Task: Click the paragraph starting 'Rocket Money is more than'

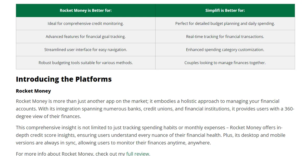Action: pos(155,109)
